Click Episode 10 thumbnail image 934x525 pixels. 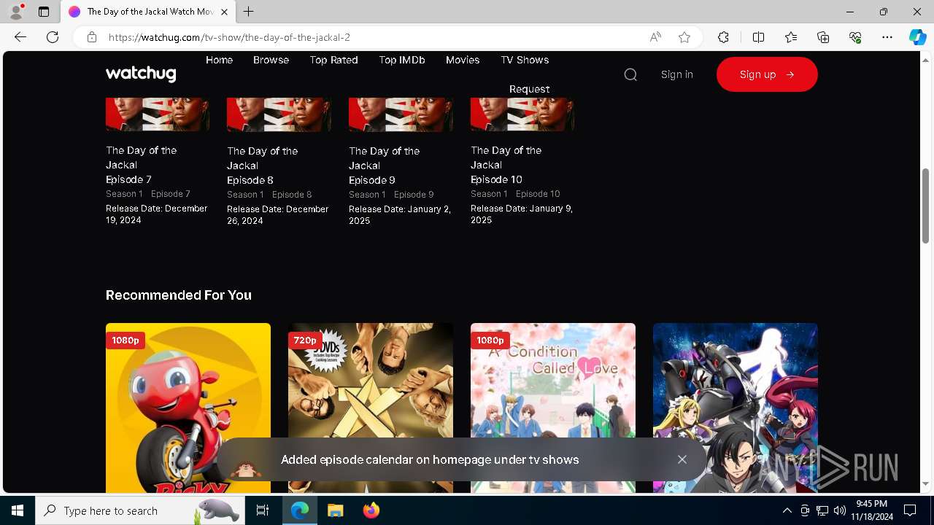pos(522,114)
